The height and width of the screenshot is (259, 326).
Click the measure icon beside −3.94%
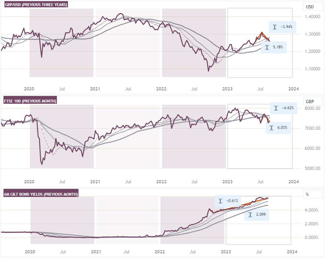tap(275, 27)
